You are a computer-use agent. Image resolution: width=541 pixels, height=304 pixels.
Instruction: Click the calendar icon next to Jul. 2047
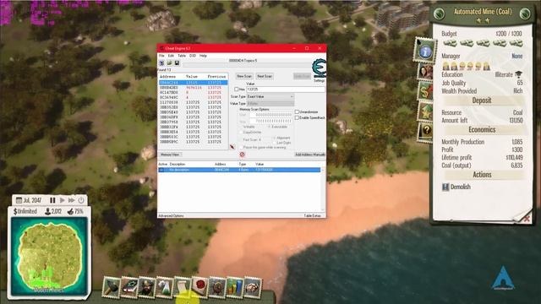[x=19, y=200]
